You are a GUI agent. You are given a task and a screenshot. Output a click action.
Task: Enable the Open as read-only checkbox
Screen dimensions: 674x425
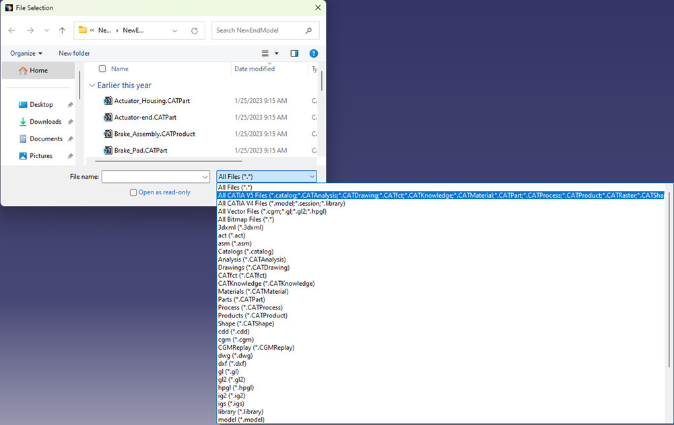pos(133,192)
